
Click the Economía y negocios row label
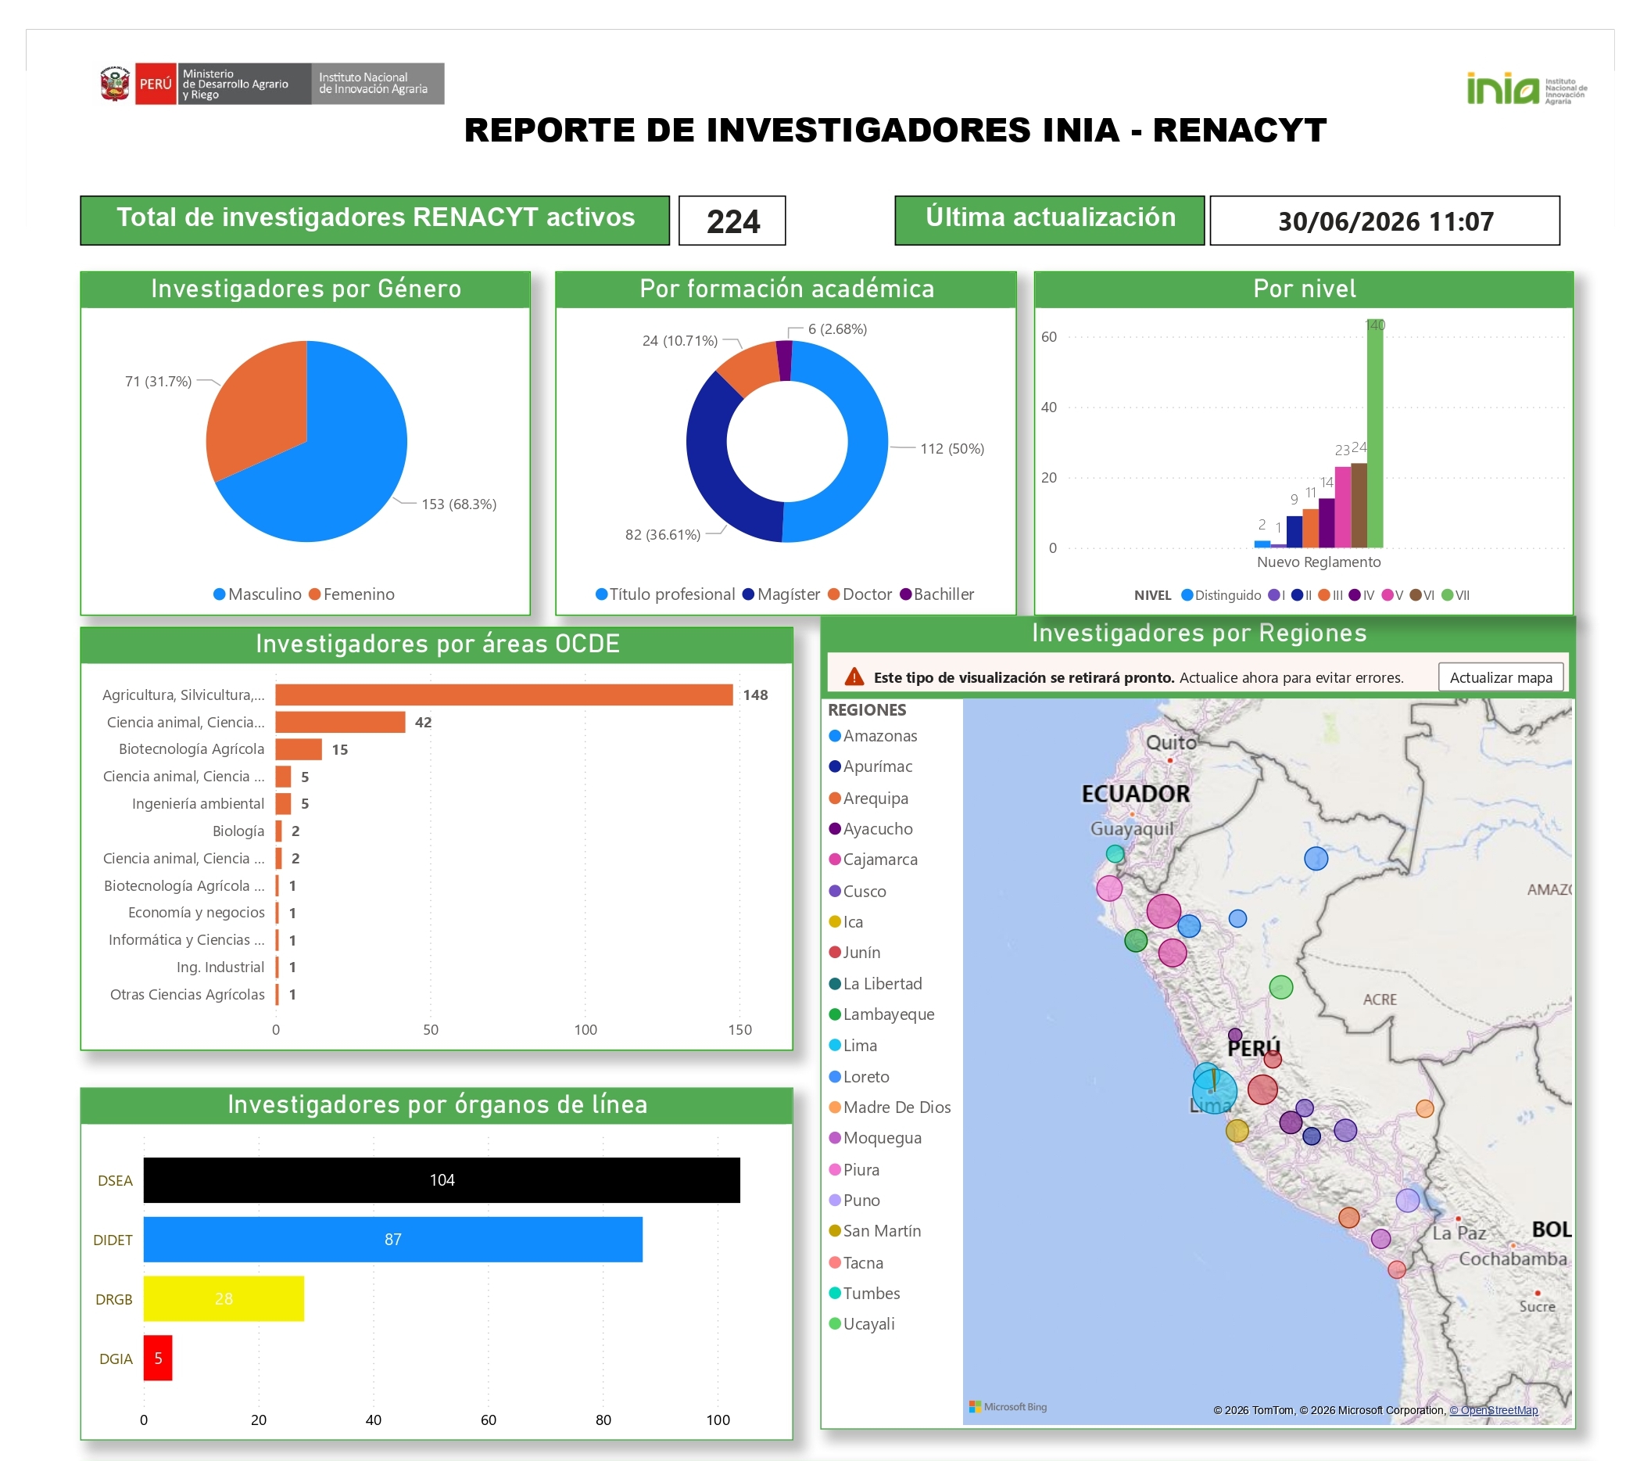point(196,913)
